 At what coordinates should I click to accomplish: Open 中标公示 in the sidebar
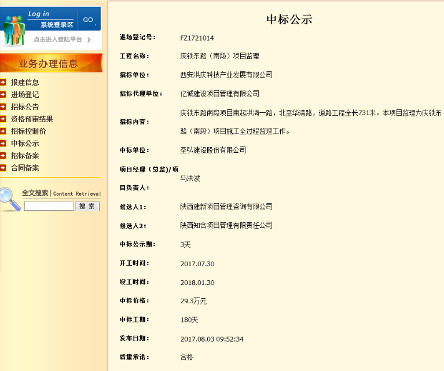(25, 144)
